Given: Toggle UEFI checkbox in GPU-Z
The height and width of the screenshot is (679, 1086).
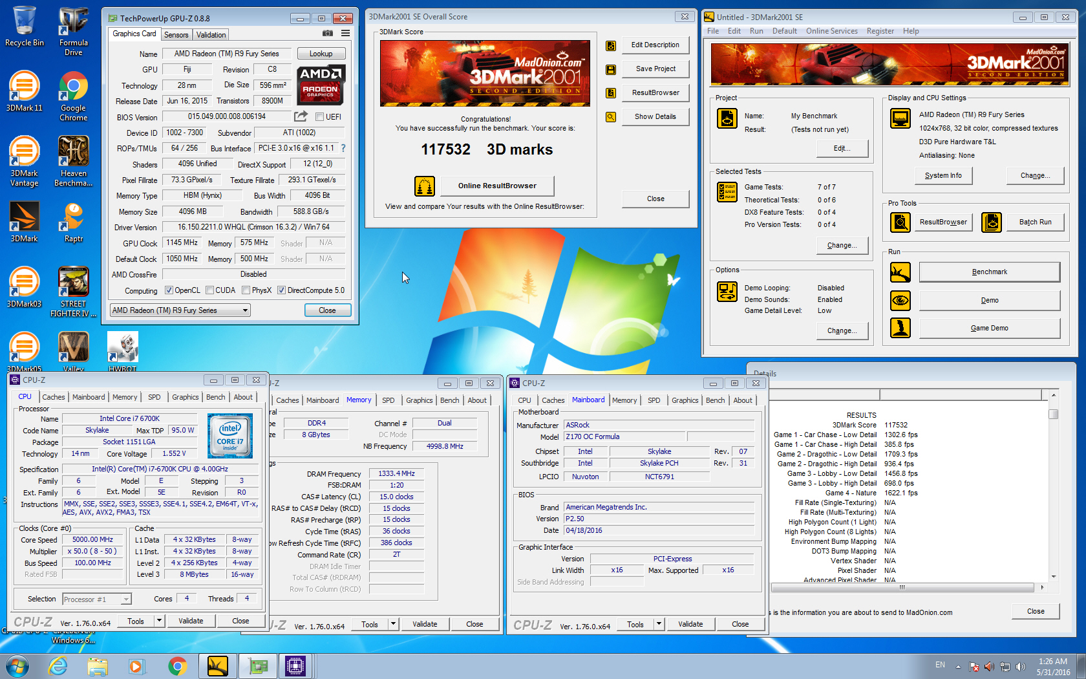Looking at the screenshot, I should 319,117.
